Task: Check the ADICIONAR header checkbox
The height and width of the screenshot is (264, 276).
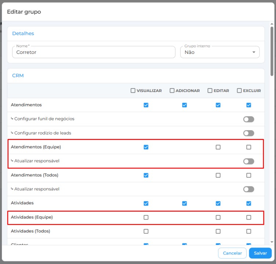Action: pyautogui.click(x=172, y=91)
